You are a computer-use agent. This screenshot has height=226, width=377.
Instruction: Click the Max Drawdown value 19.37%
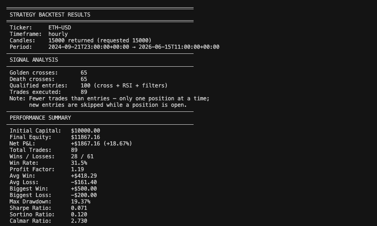pyautogui.click(x=81, y=202)
